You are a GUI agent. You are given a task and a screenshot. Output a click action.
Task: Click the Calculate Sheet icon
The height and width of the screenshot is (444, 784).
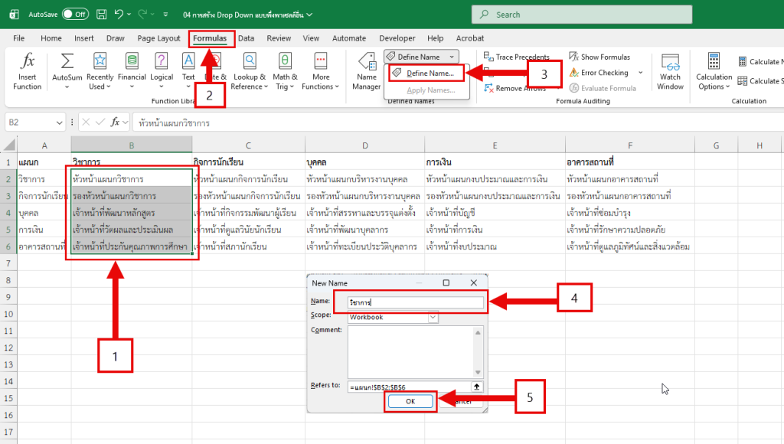(743, 80)
